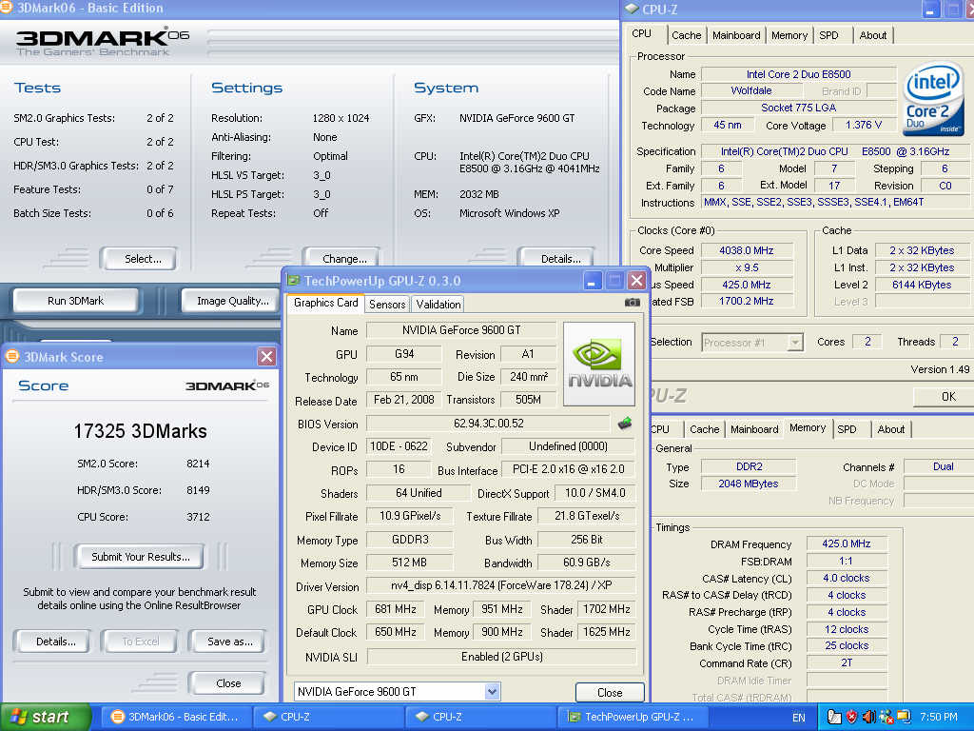Screen dimensions: 974x731
Task: Click Submit Your Results... button
Action: [x=141, y=556]
